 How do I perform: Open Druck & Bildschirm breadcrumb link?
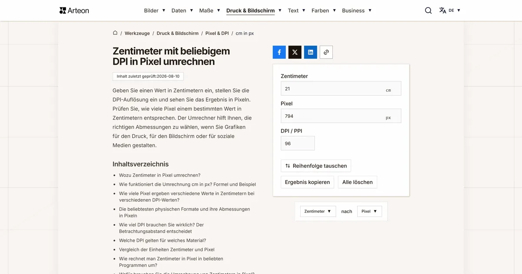coord(177,33)
